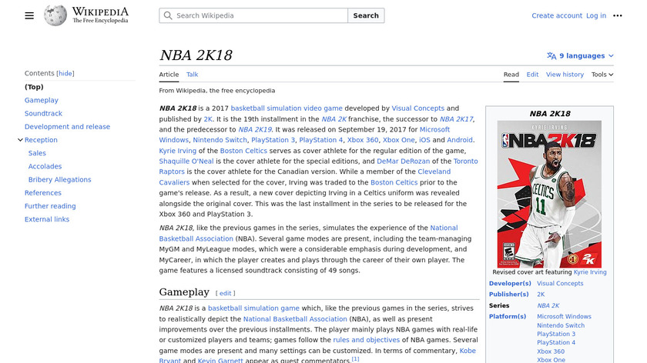Click the Create account link
This screenshot has width=647, height=363.
[x=557, y=15]
